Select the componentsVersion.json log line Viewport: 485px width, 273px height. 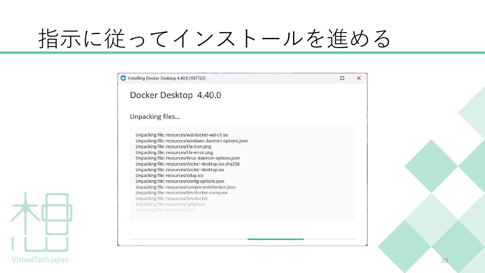click(186, 187)
